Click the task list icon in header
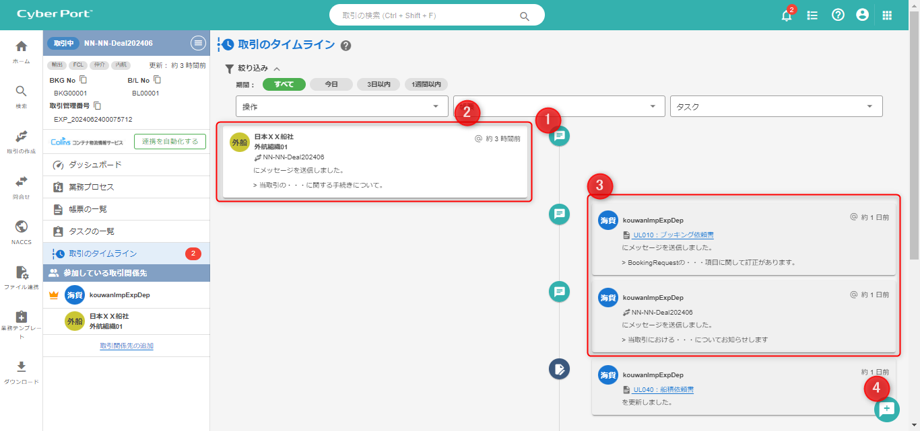The width and height of the screenshot is (920, 431). click(x=812, y=15)
